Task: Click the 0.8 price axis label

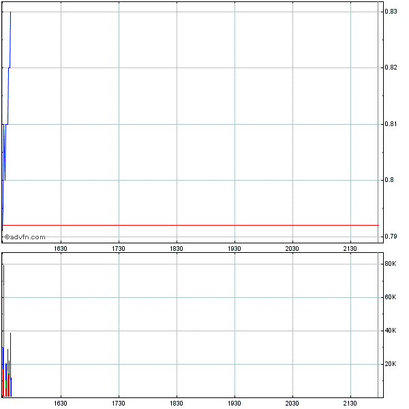Action: coord(389,180)
